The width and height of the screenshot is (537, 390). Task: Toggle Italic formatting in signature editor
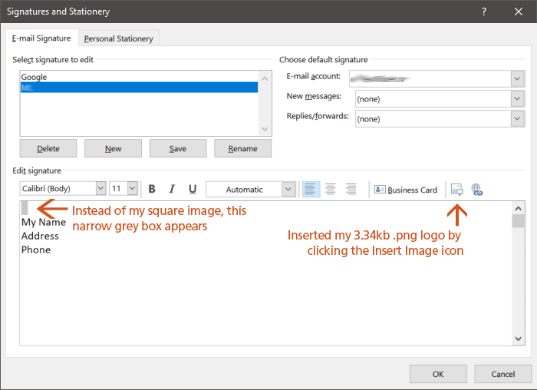[x=172, y=189]
